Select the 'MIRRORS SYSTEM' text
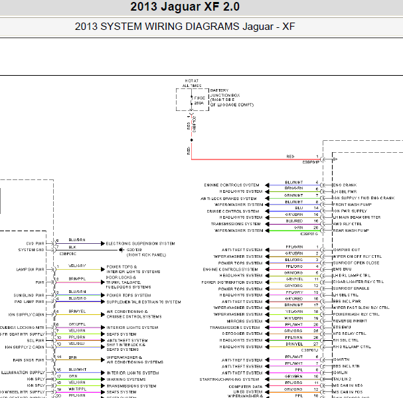Screen dimensions: 403x398 (244, 322)
